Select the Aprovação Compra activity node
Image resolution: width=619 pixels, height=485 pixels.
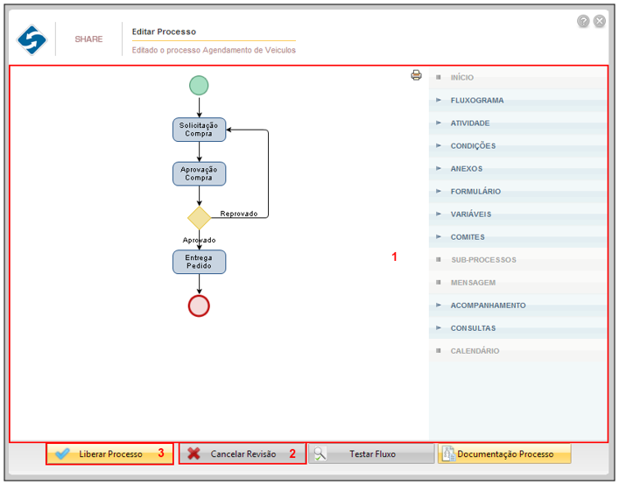(x=199, y=173)
